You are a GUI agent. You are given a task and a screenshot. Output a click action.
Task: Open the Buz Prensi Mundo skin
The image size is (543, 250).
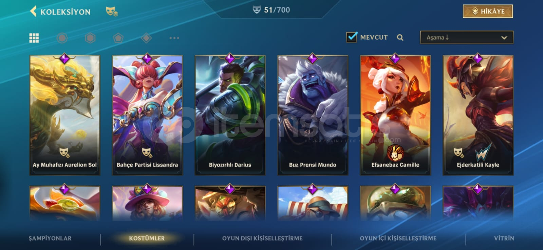[313, 115]
